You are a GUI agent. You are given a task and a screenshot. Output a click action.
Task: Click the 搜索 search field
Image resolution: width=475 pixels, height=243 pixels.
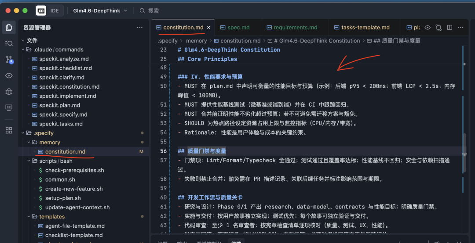[x=153, y=11]
